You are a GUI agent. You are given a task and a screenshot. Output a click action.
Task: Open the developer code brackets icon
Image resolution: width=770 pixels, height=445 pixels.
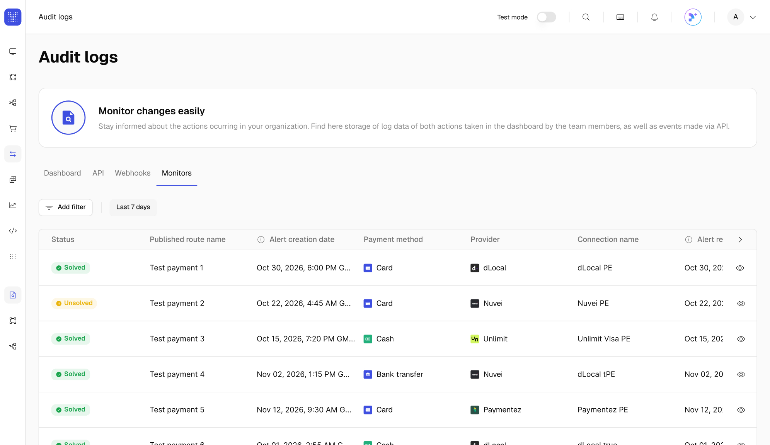[x=13, y=231]
